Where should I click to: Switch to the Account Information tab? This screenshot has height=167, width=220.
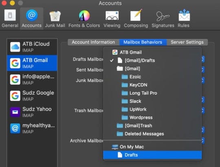[93, 42]
